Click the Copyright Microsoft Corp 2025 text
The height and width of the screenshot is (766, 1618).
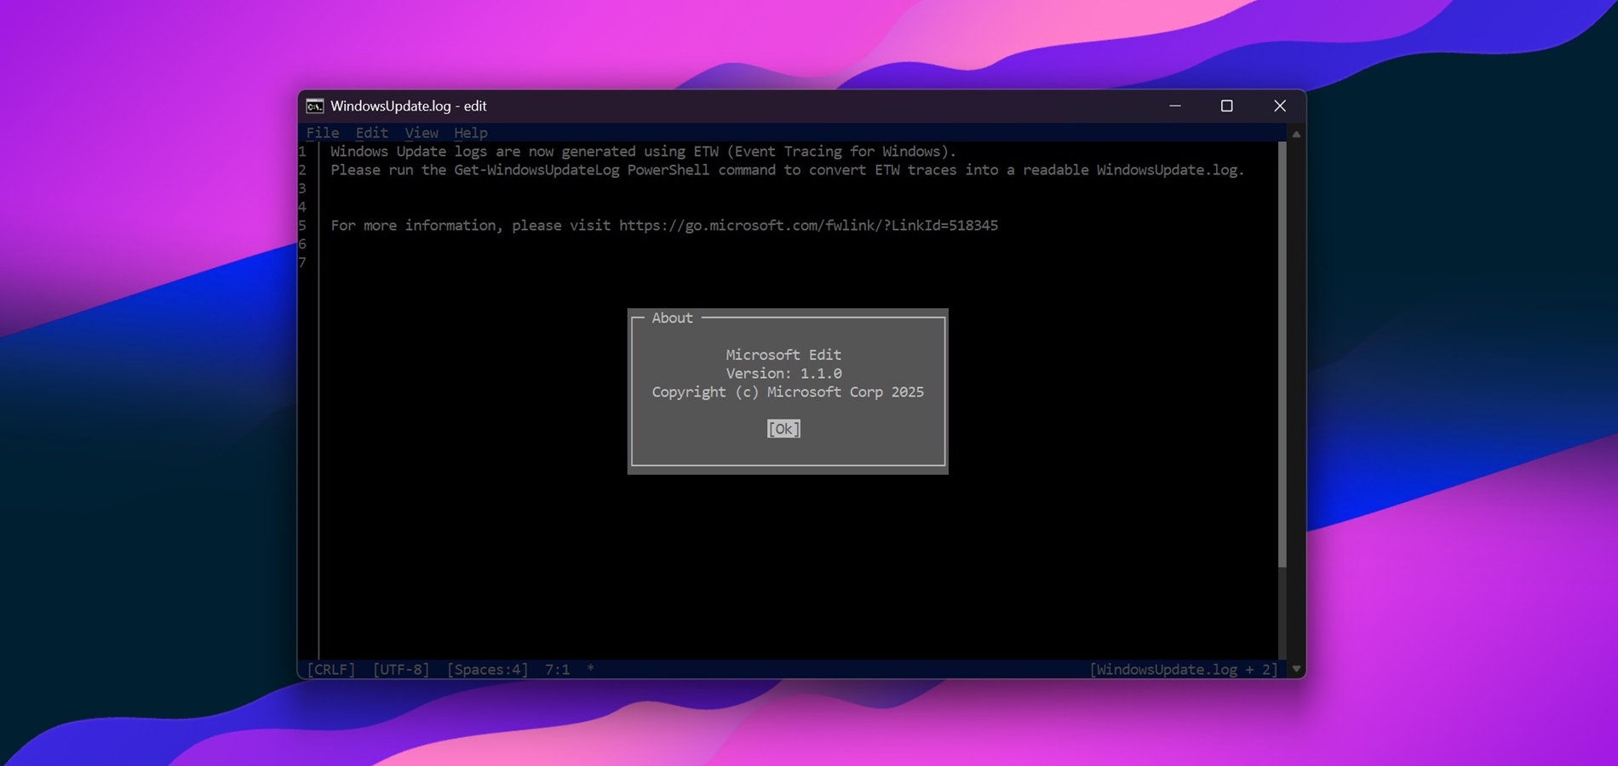pyautogui.click(x=788, y=392)
